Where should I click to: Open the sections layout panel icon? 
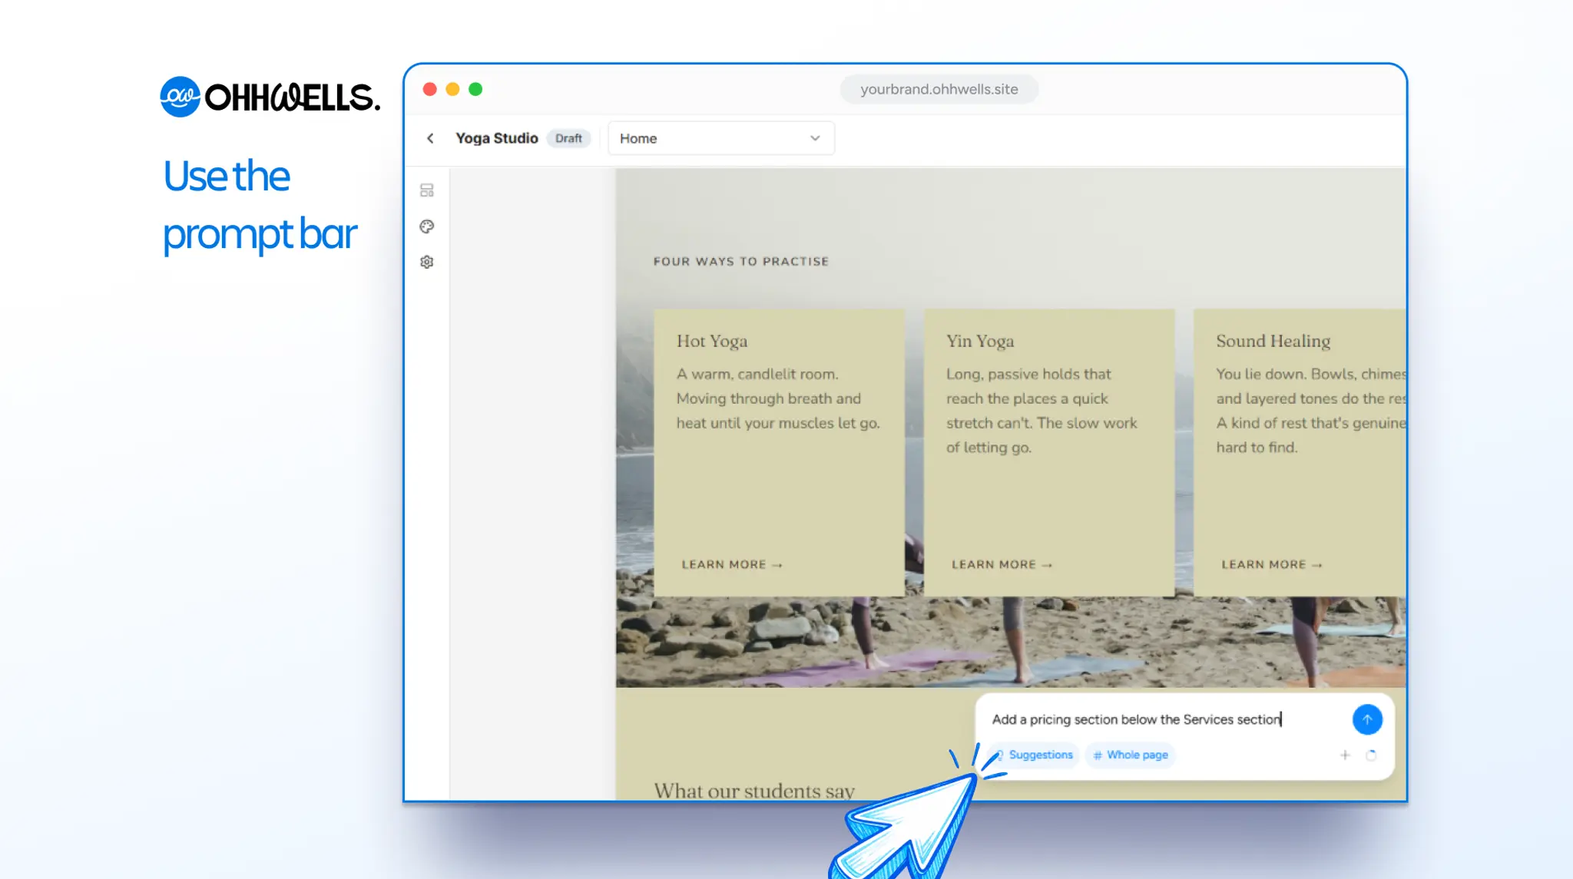(x=427, y=190)
